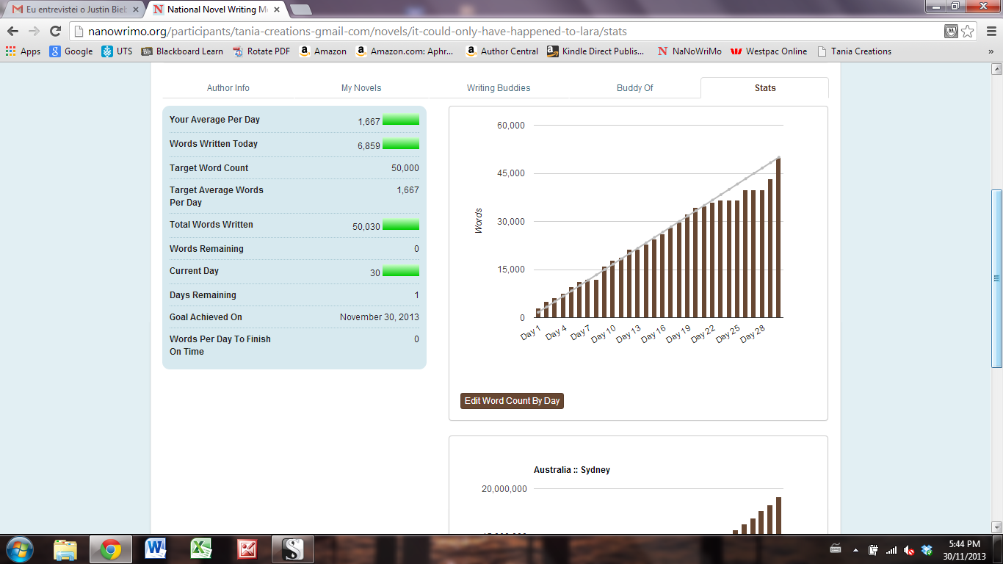
Task: Open Excel from the taskbar
Action: [201, 549]
